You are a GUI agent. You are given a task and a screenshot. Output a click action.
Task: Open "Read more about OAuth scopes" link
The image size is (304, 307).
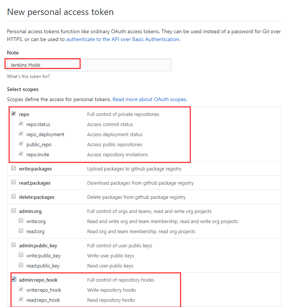[x=149, y=99]
